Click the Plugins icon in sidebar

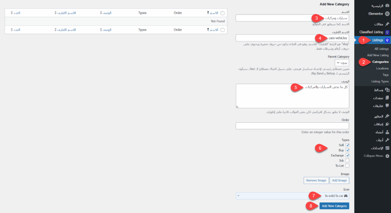[x=387, y=124]
